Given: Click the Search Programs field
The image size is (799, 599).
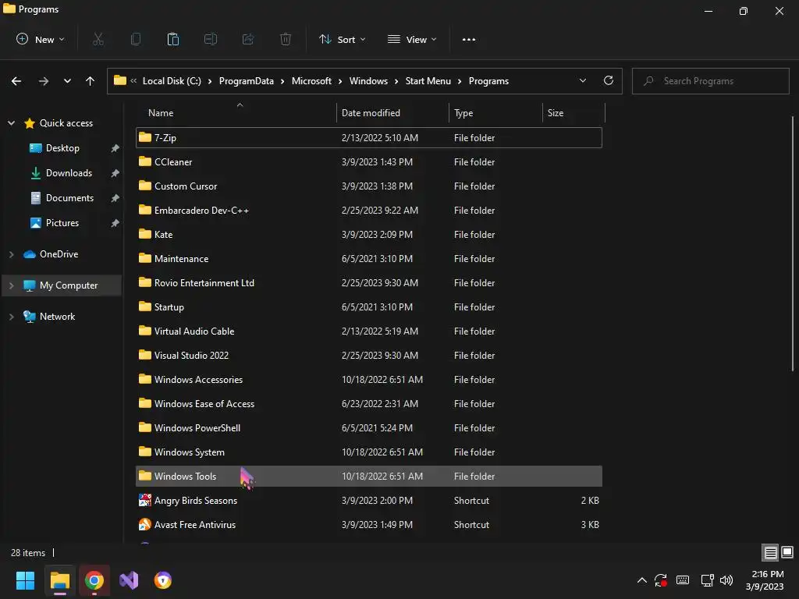Looking at the screenshot, I should [710, 81].
